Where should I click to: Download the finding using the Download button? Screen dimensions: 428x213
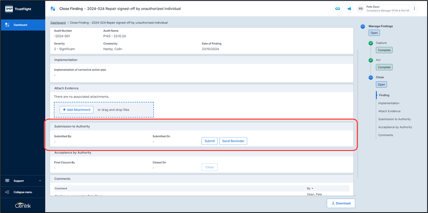point(341,203)
